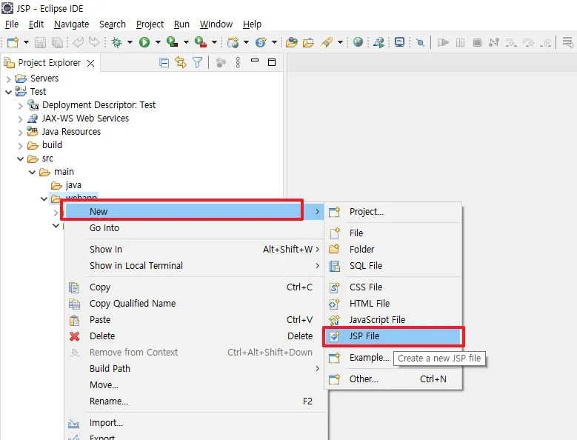577x440 pixels.
Task: Expand the Java Resources node
Action: click(20, 132)
